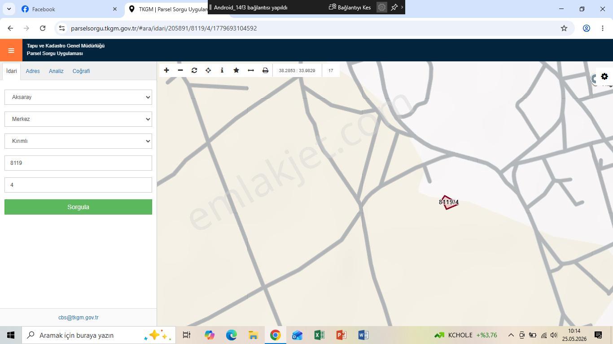Viewport: 613px width, 344px height.
Task: Click the star favorites tool
Action: coord(236,70)
